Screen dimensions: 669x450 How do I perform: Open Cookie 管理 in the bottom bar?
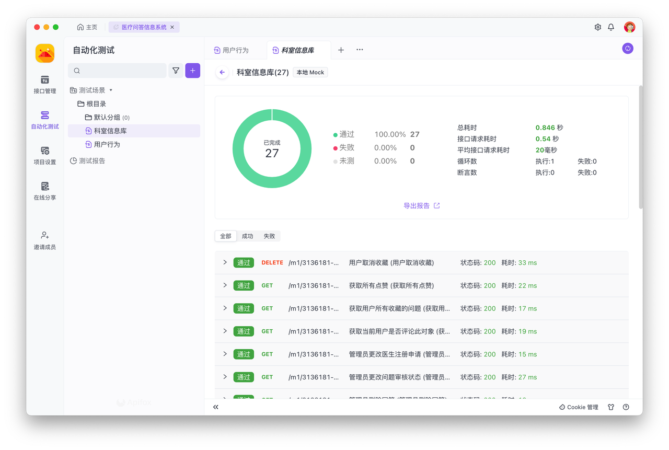pos(579,407)
